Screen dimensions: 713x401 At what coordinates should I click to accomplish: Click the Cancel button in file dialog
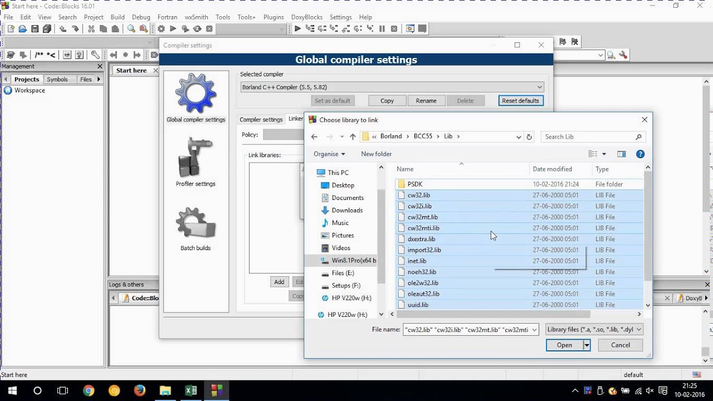pyautogui.click(x=621, y=345)
